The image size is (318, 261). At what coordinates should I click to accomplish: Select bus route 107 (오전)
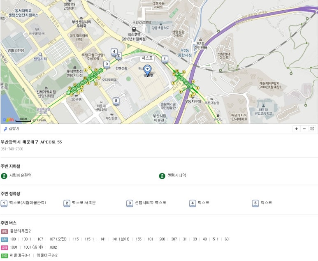click(x=58, y=239)
